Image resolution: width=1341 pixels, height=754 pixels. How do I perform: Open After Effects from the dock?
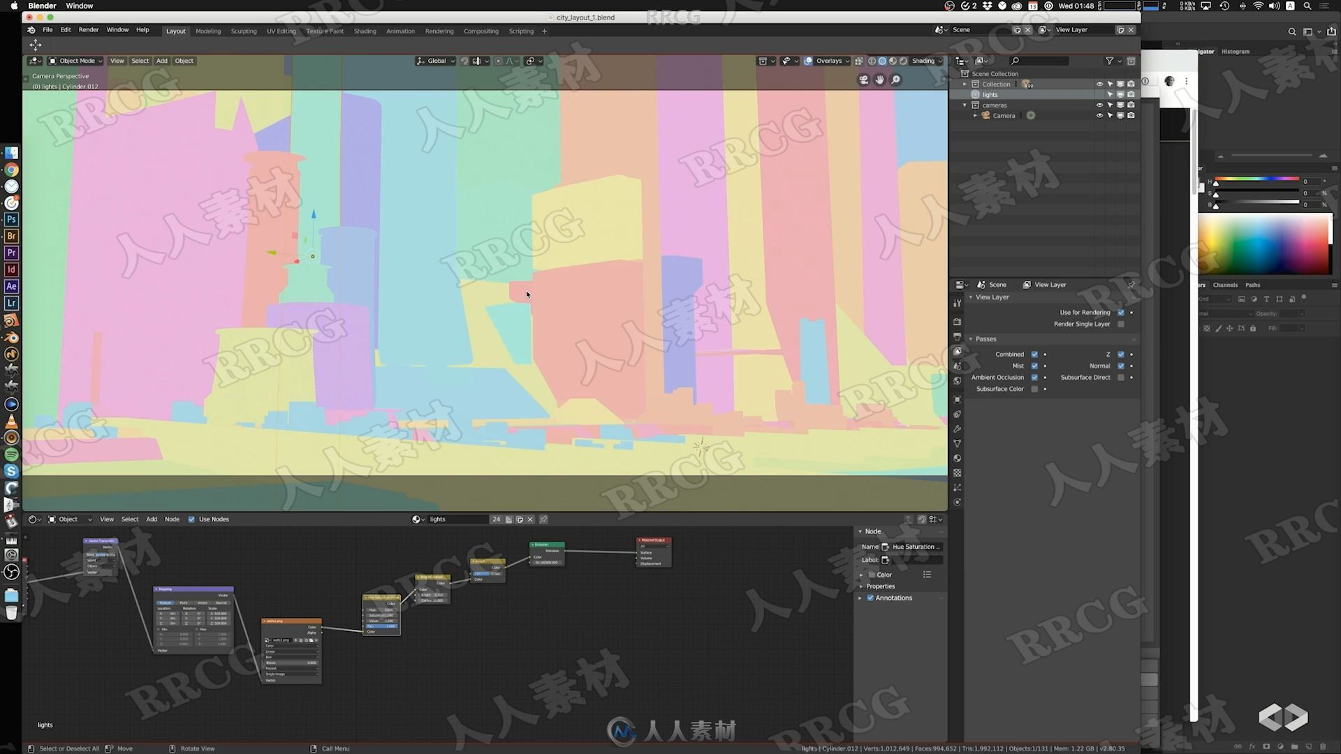(11, 286)
